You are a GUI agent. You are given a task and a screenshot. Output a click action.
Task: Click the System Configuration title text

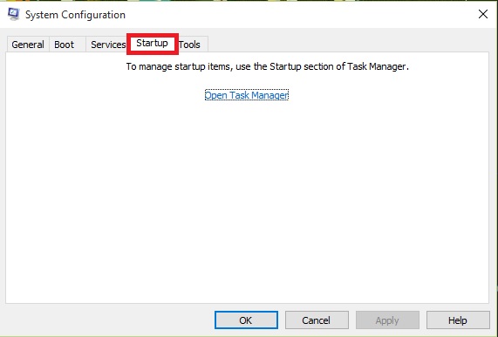[75, 15]
